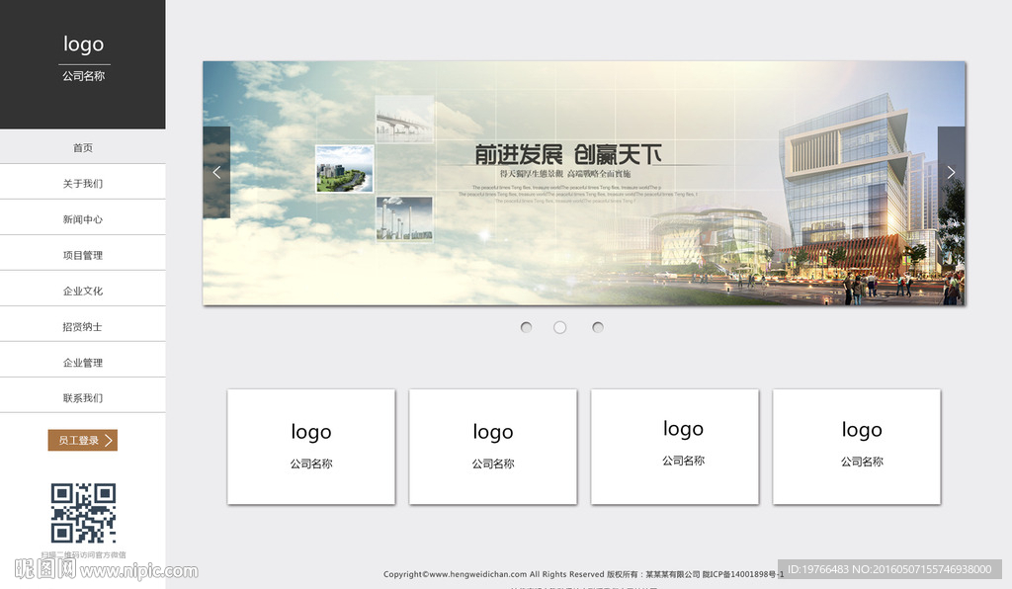1012x589 pixels.
Task: Open 项目管理 in the sidebar
Action: (x=83, y=255)
